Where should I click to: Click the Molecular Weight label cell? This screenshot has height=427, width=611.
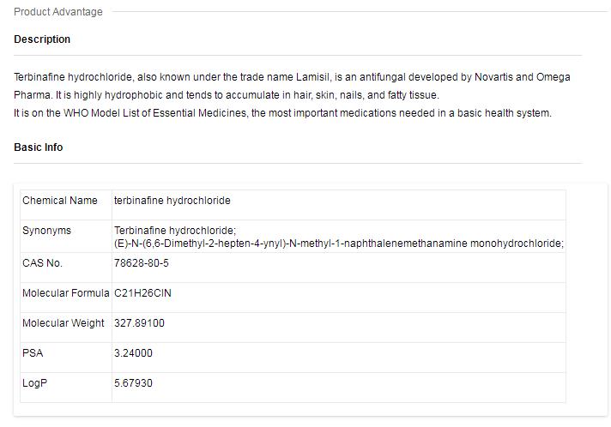(65, 323)
